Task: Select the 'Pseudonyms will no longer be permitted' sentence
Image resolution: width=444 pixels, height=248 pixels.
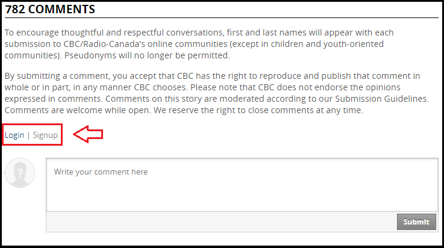Action: coord(147,55)
